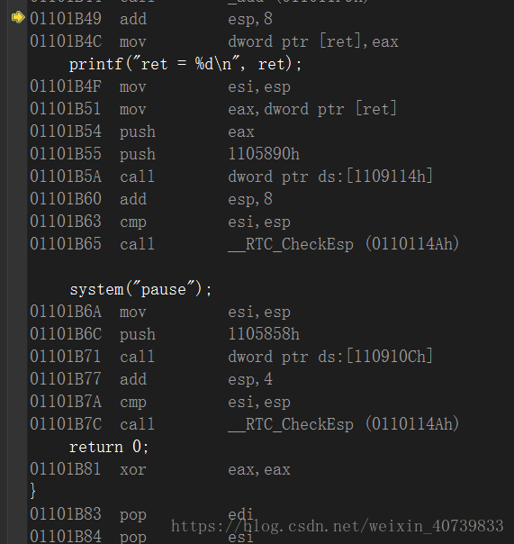The image size is (514, 544).
Task: Click address 01101B4C mov instruction
Action: 214,41
